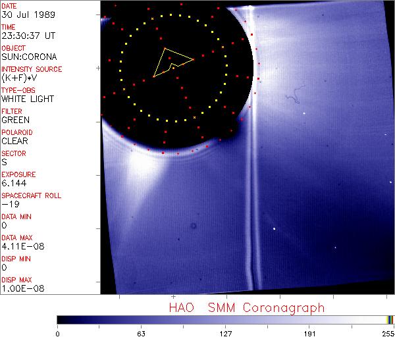Select the spacecraft roll value -19
This screenshot has height=337, width=395.
[11, 204]
